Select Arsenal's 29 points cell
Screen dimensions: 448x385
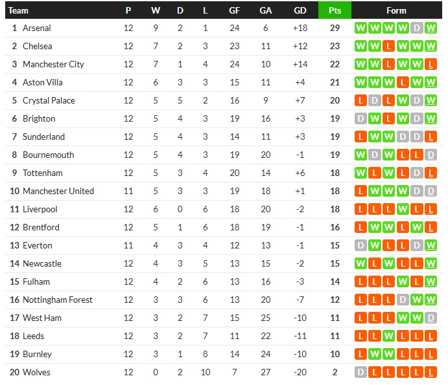335,28
